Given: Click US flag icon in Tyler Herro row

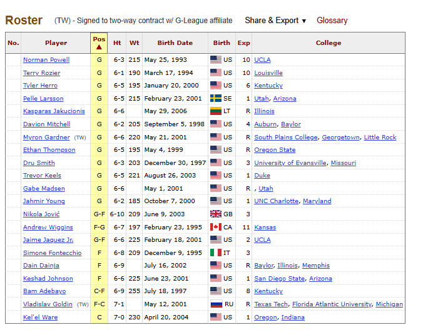Looking at the screenshot, I should (x=216, y=86).
